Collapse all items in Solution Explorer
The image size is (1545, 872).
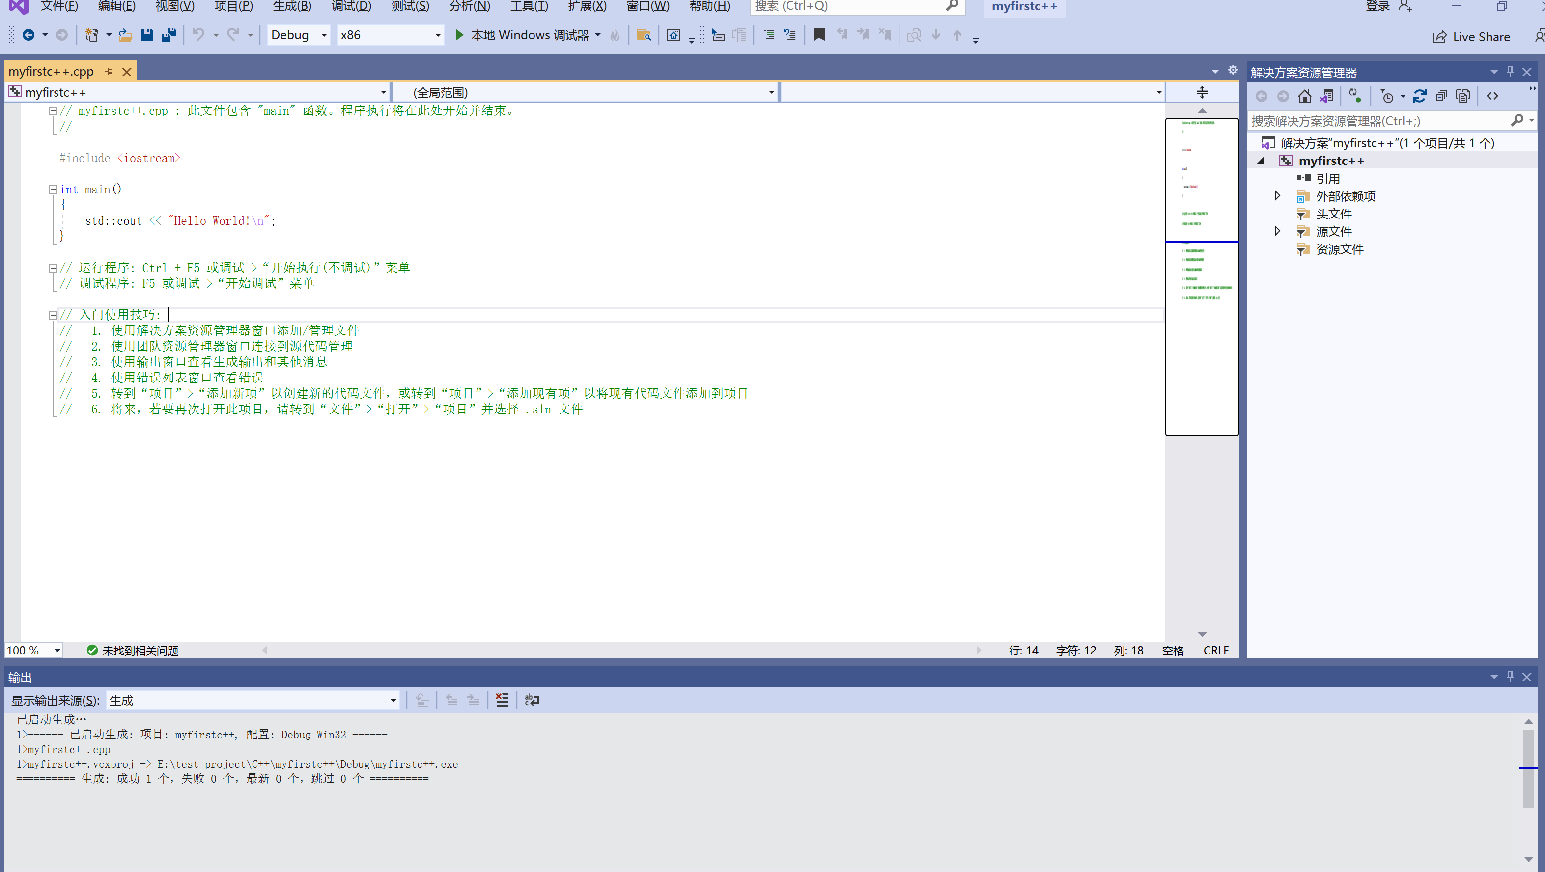[1442, 95]
